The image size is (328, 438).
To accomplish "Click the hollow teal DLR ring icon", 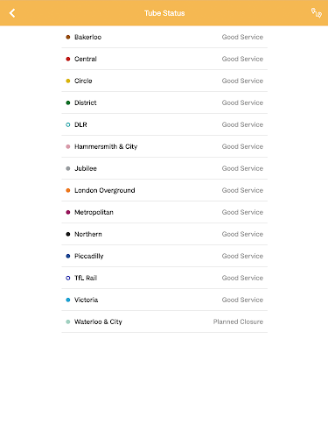I will coord(68,124).
